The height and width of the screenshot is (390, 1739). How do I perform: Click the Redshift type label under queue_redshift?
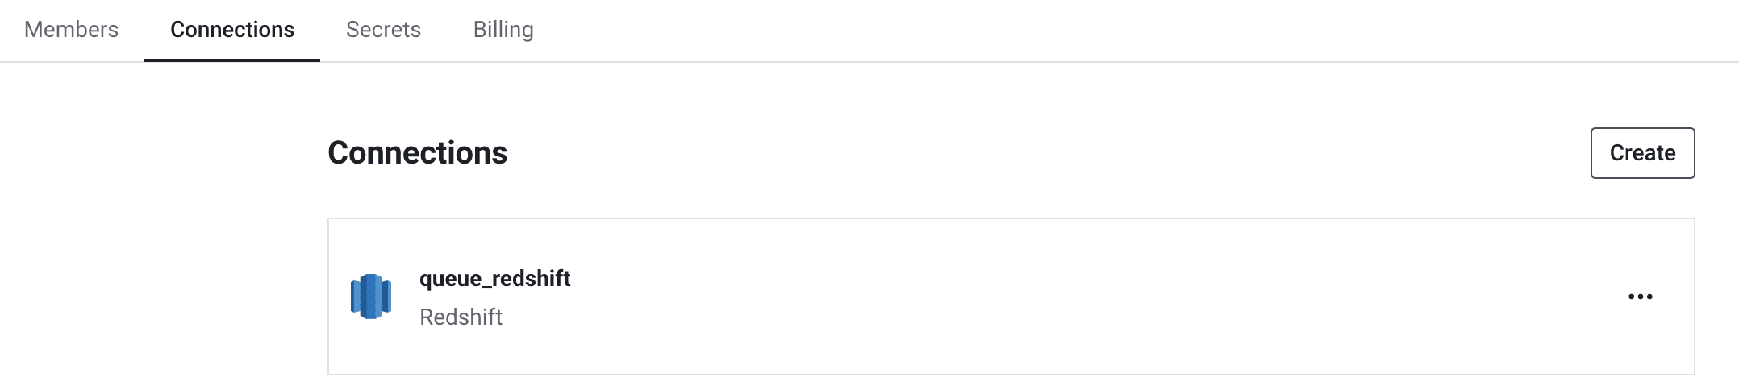[461, 317]
